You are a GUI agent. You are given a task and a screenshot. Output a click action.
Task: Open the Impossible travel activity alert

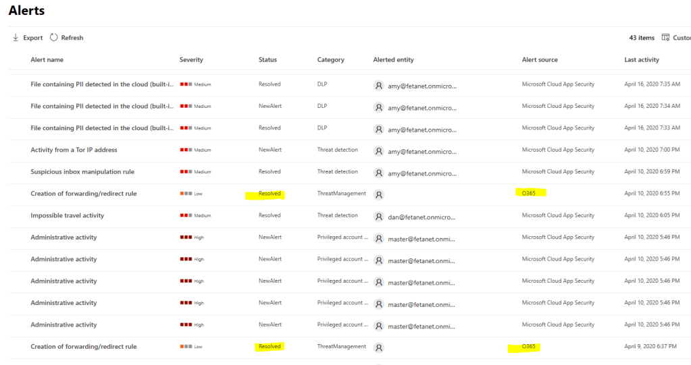click(67, 216)
